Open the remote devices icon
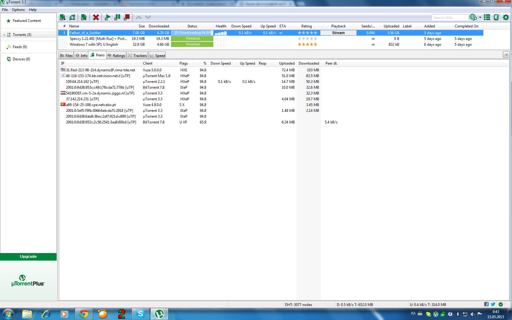The width and height of the screenshot is (512, 320). tap(496, 17)
